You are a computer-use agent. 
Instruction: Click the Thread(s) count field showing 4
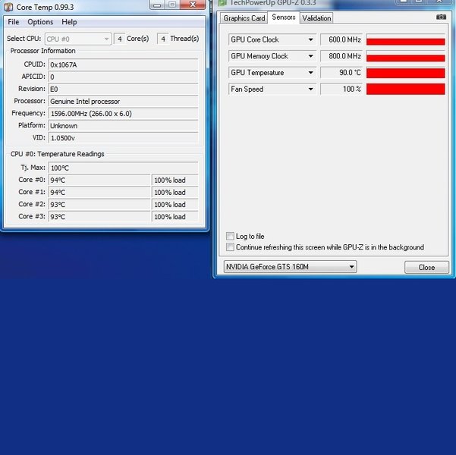pos(163,39)
